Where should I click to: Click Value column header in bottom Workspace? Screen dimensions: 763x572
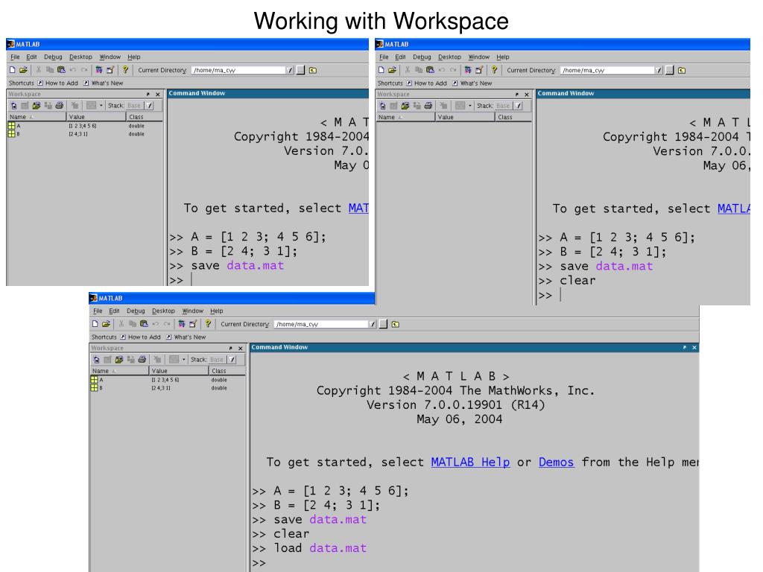pos(179,371)
